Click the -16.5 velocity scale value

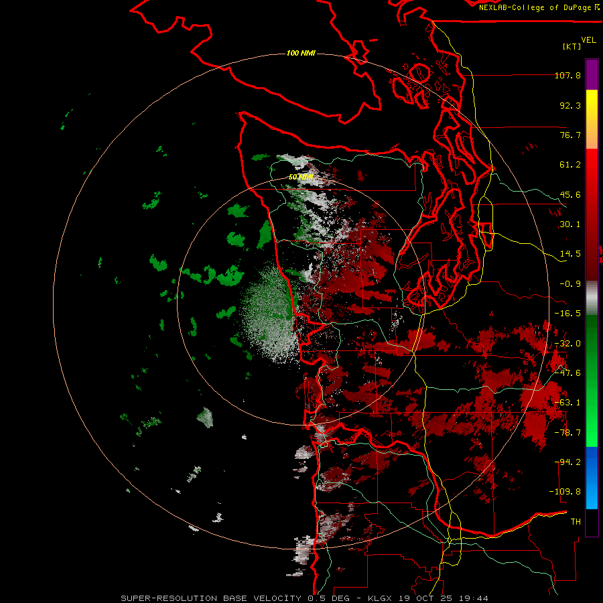click(x=567, y=314)
